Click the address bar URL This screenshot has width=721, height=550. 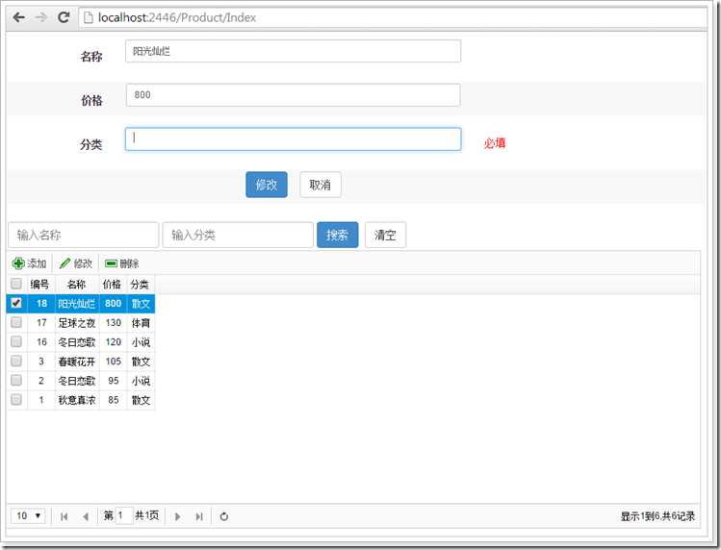point(177,17)
